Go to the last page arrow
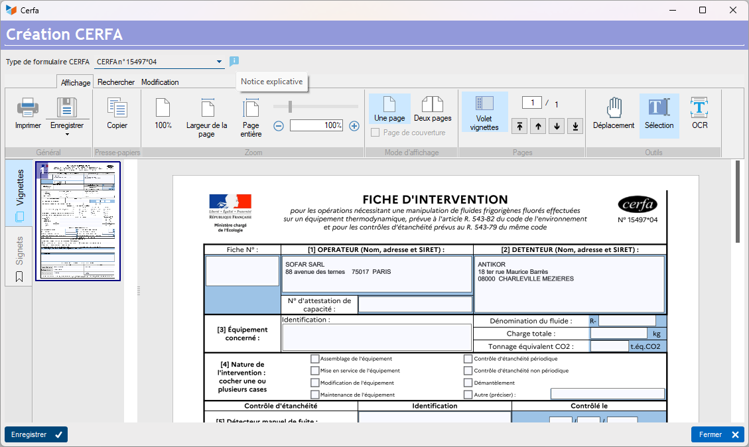Screen dimensions: 749x447 pyautogui.click(x=575, y=126)
